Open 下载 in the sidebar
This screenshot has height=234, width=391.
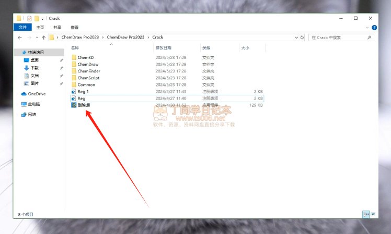34,68
